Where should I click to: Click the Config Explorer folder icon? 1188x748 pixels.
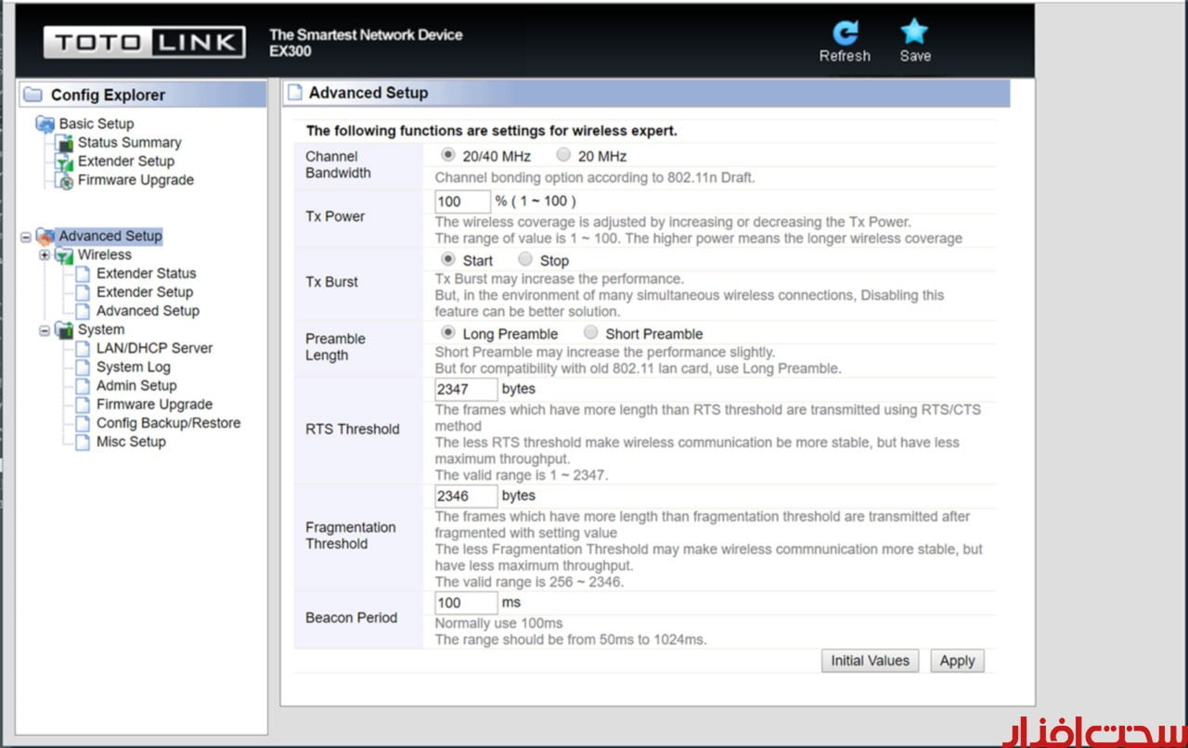pyautogui.click(x=33, y=95)
